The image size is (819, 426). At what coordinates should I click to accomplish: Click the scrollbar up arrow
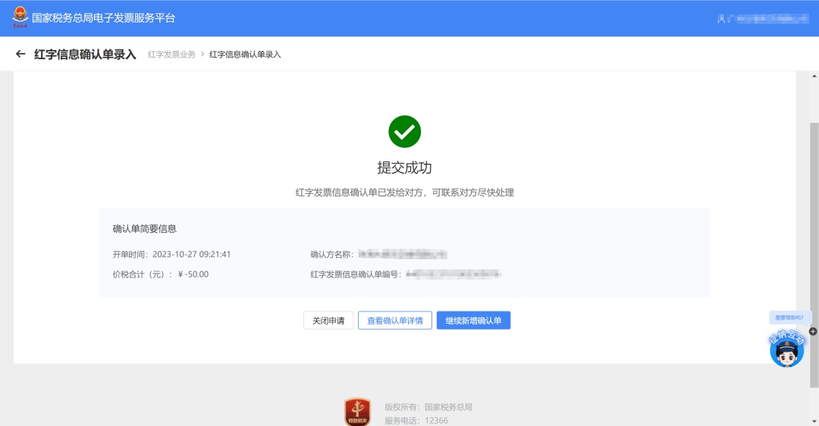(x=814, y=77)
